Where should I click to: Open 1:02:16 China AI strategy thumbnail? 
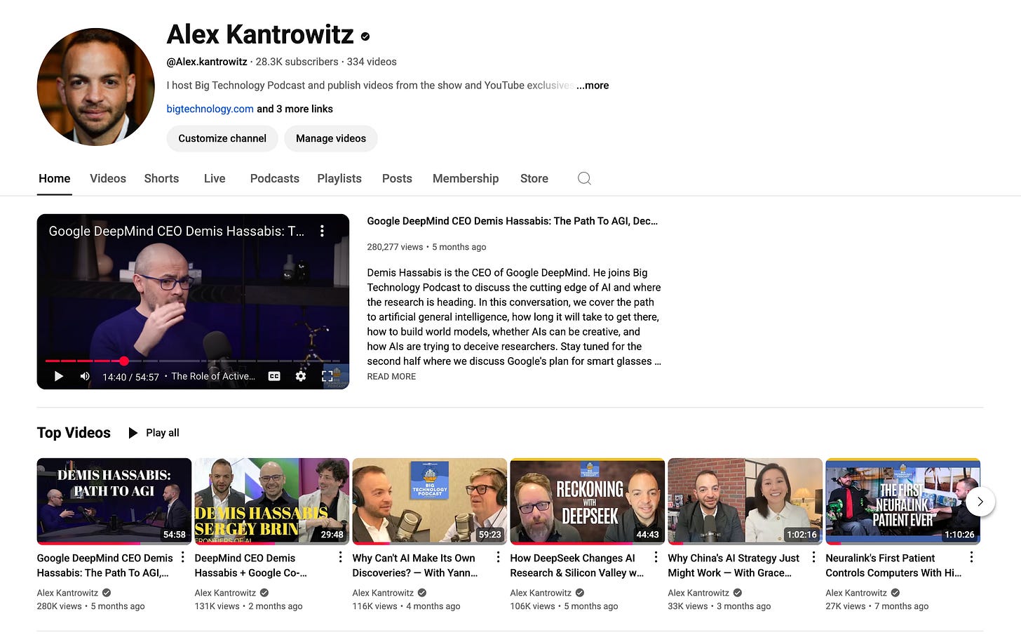(745, 501)
